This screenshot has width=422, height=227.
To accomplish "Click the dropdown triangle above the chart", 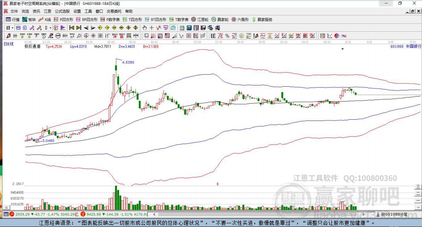I will coord(342,49).
